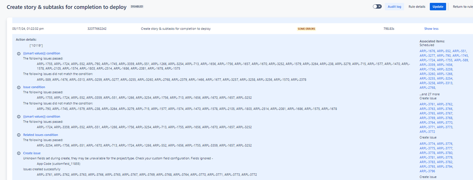Click info icon beside first {{smart values}} condition

[x=19, y=54]
